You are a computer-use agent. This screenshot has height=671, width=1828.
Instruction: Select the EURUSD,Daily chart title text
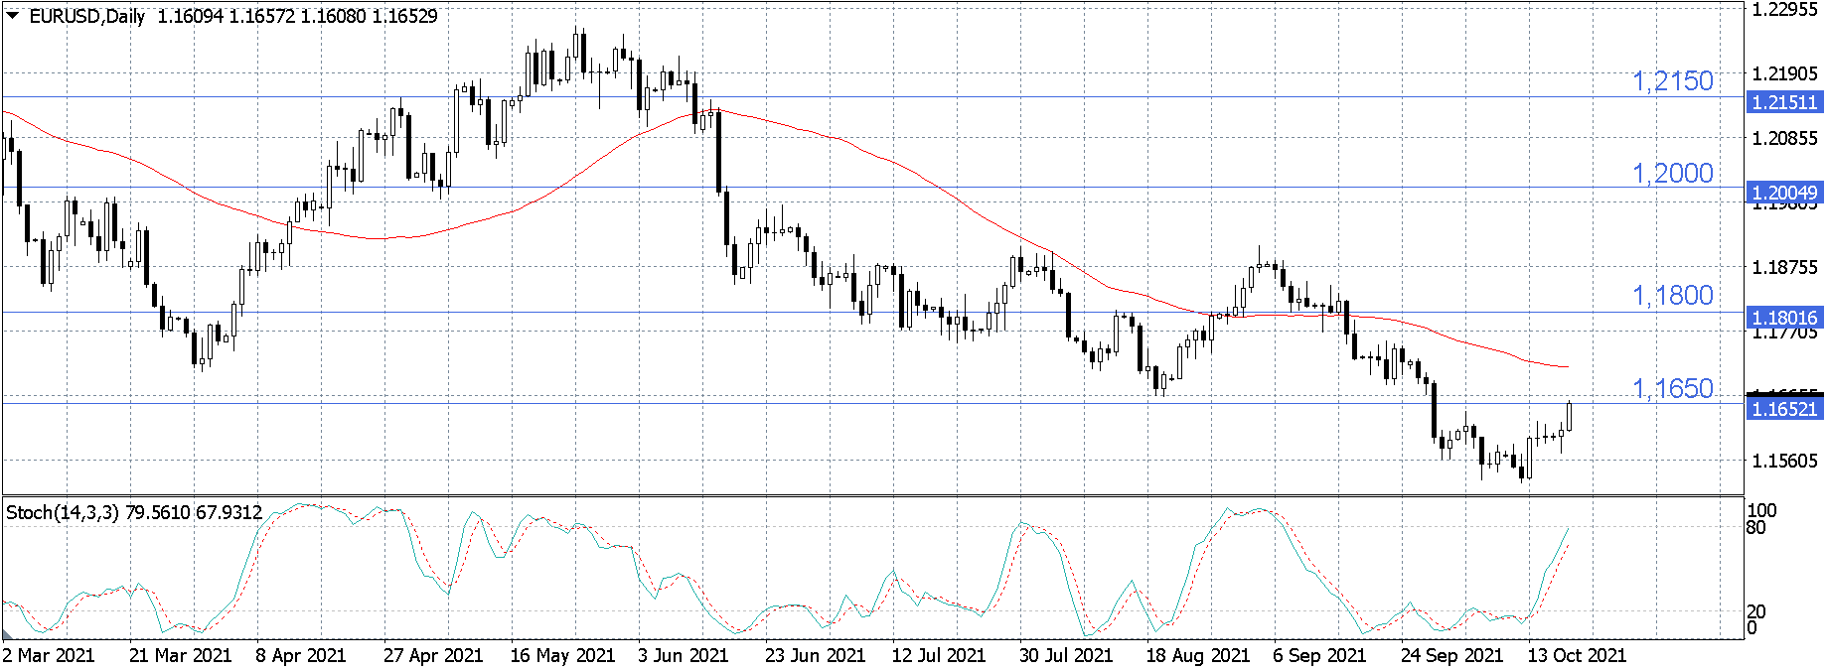tap(87, 16)
